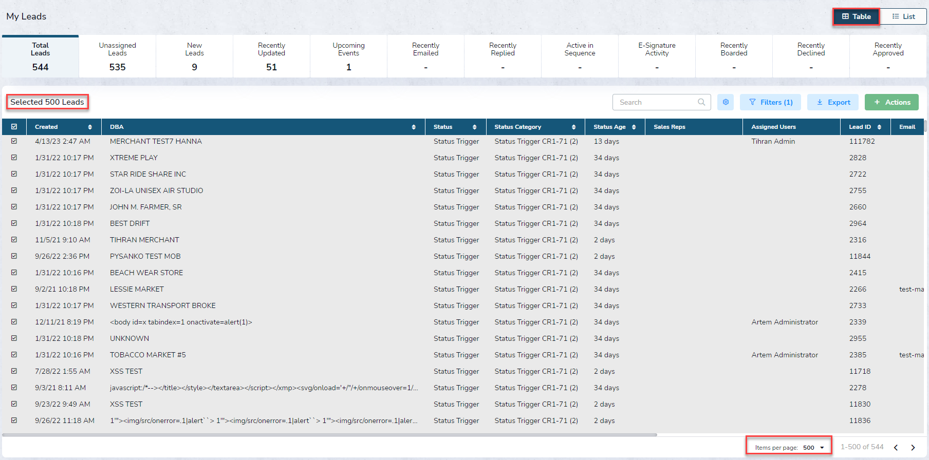Uncheck the WESTERN TRANSPORT BROKE row checkbox
929x460 pixels.
point(14,305)
